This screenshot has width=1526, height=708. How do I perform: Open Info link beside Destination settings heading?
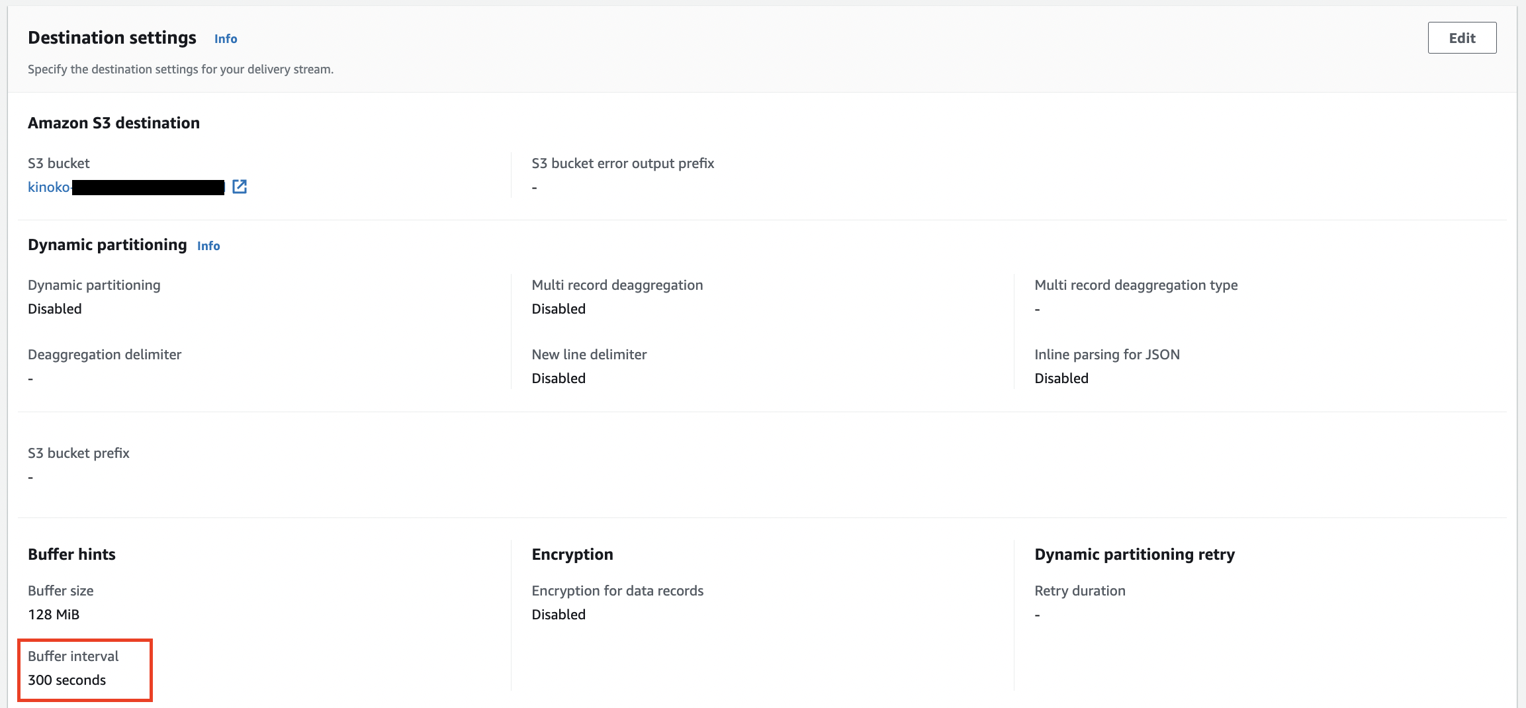coord(226,39)
